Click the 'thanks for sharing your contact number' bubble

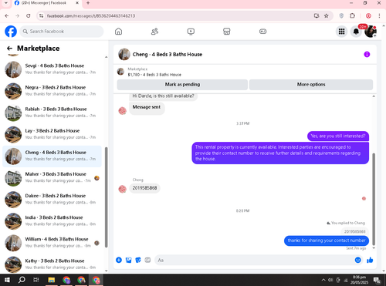click(x=327, y=241)
